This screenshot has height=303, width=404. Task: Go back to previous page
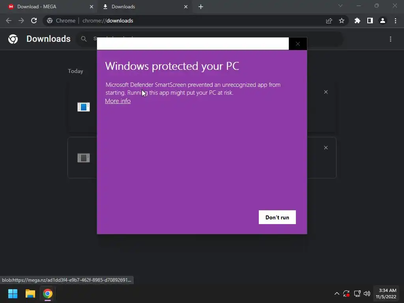tap(9, 21)
